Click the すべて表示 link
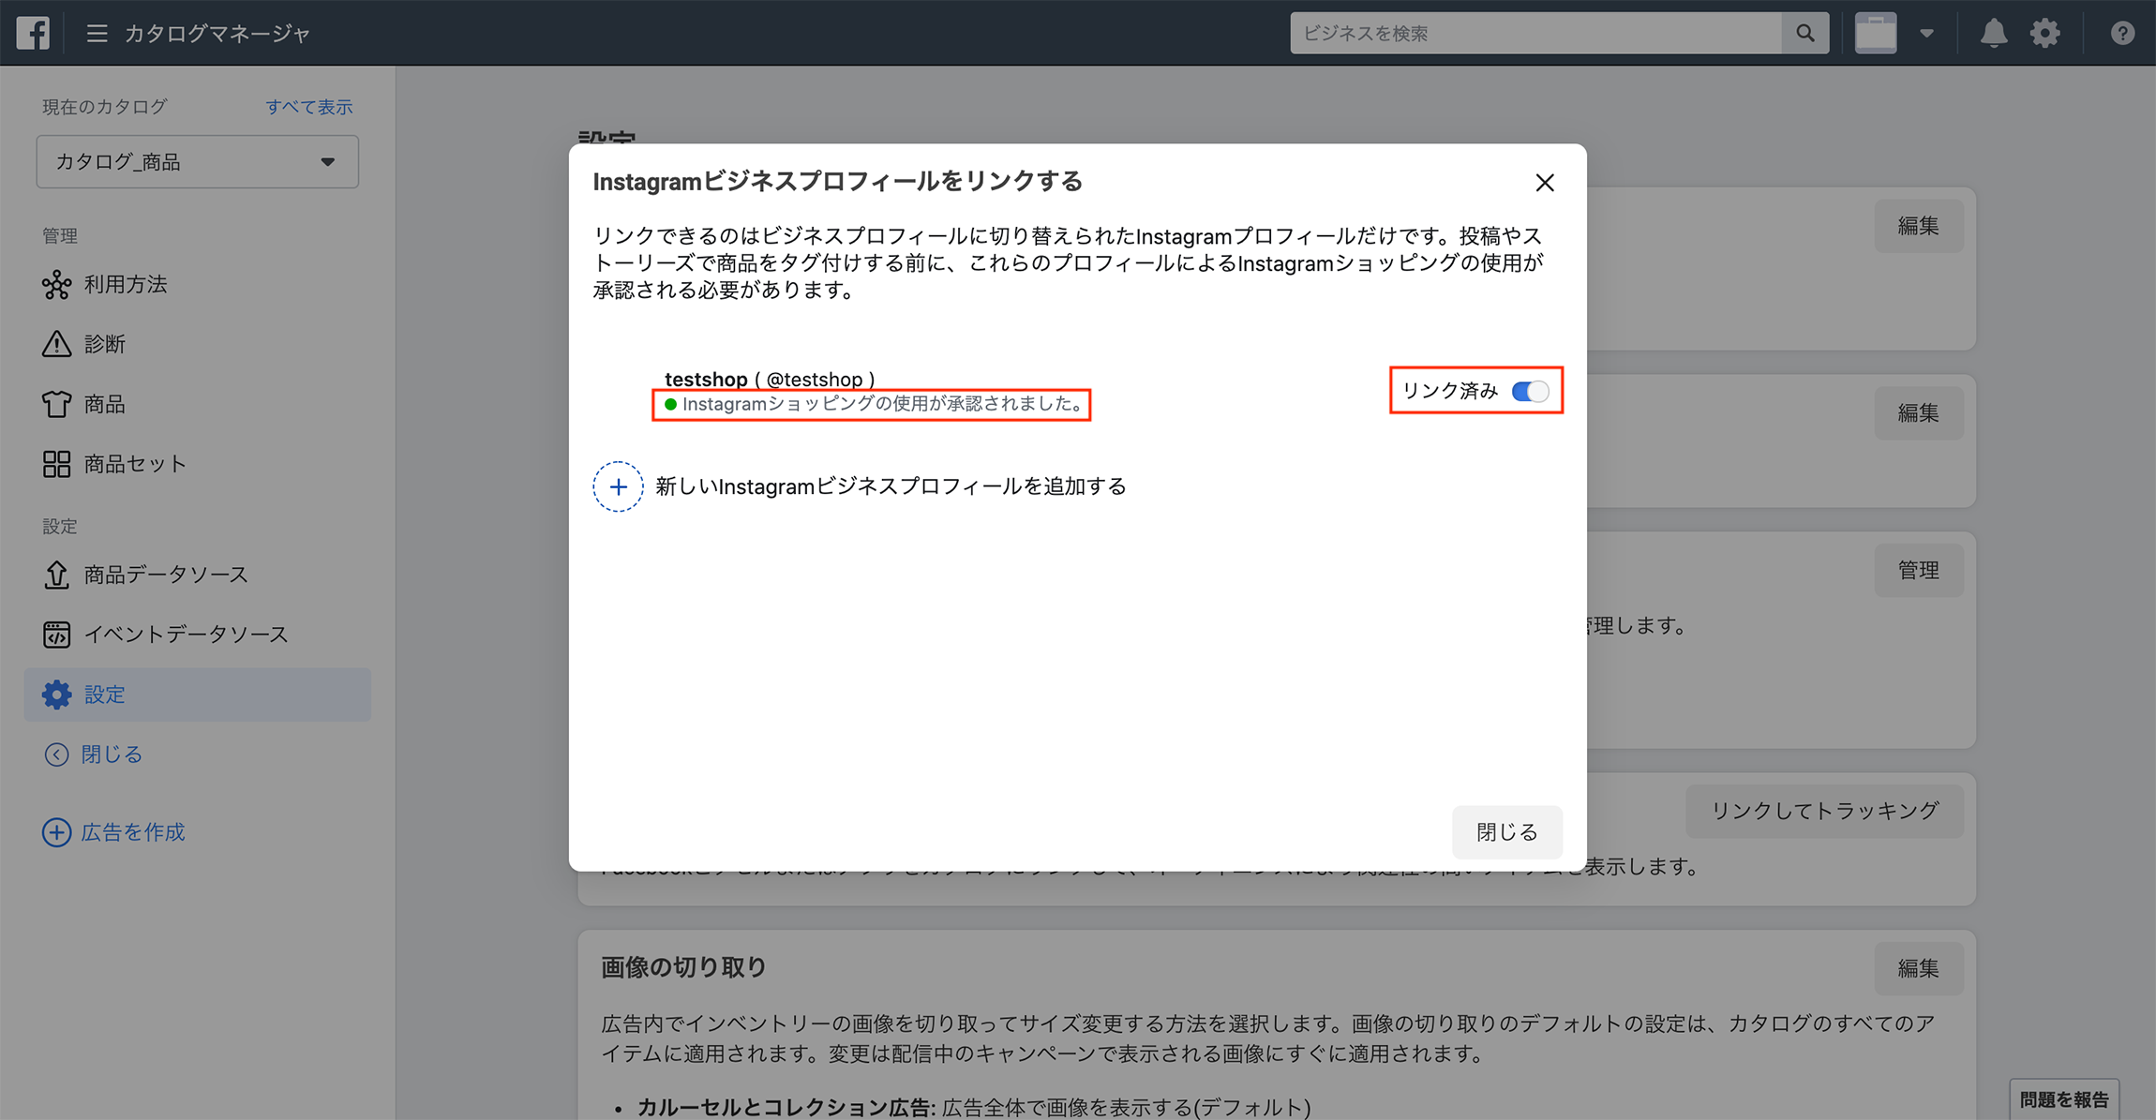This screenshot has width=2156, height=1120. (308, 107)
